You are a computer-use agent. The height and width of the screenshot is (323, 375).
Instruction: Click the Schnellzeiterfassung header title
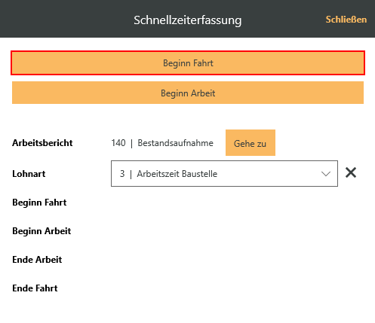coord(187,20)
